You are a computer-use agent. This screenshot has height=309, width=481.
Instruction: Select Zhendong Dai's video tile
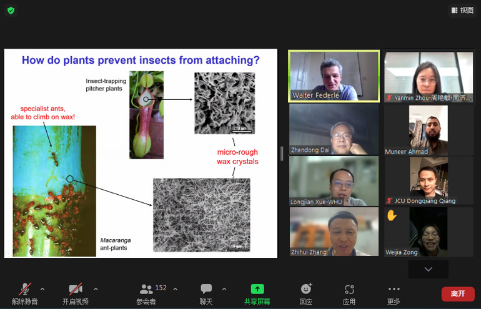334,129
